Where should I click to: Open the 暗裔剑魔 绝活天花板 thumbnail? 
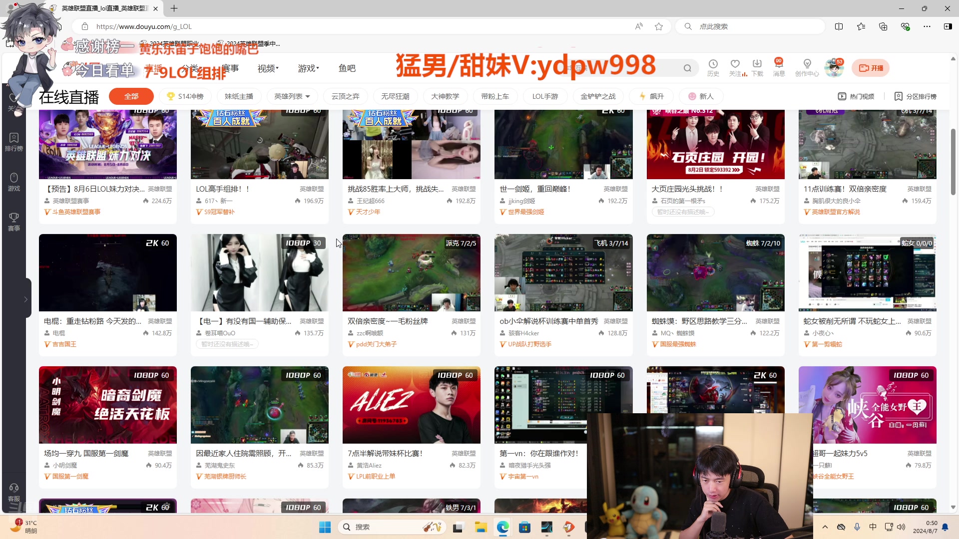[x=107, y=405]
